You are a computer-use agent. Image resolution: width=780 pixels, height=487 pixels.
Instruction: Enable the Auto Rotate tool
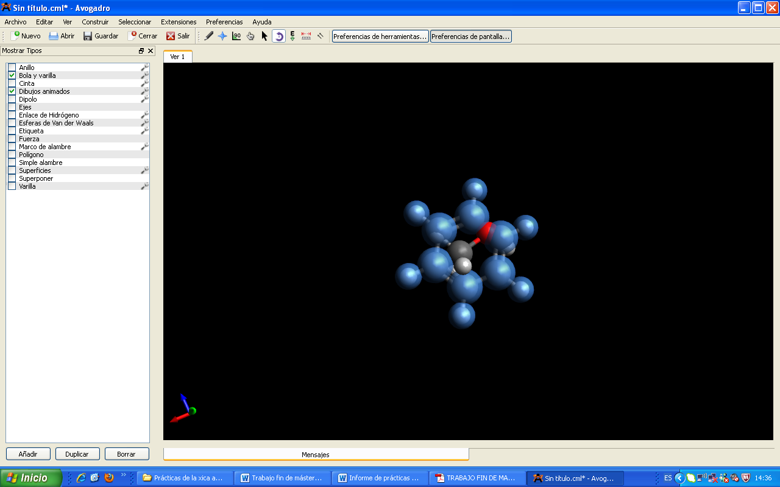click(x=278, y=36)
